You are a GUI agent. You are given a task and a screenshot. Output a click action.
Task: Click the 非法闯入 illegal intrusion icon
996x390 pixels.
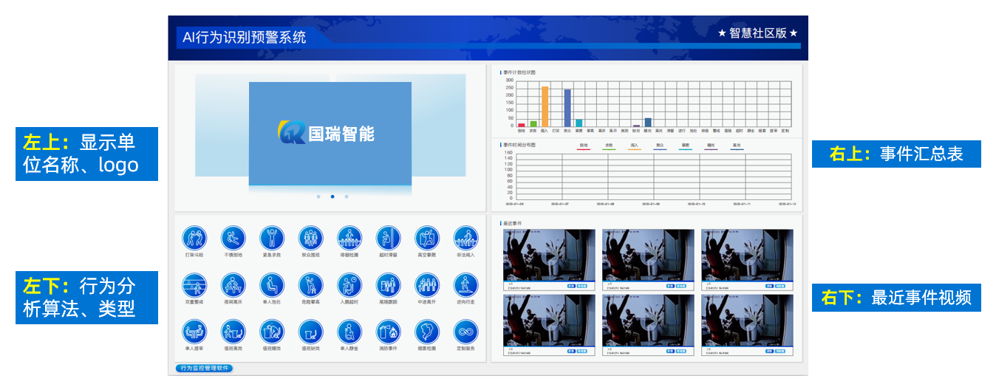pyautogui.click(x=465, y=239)
